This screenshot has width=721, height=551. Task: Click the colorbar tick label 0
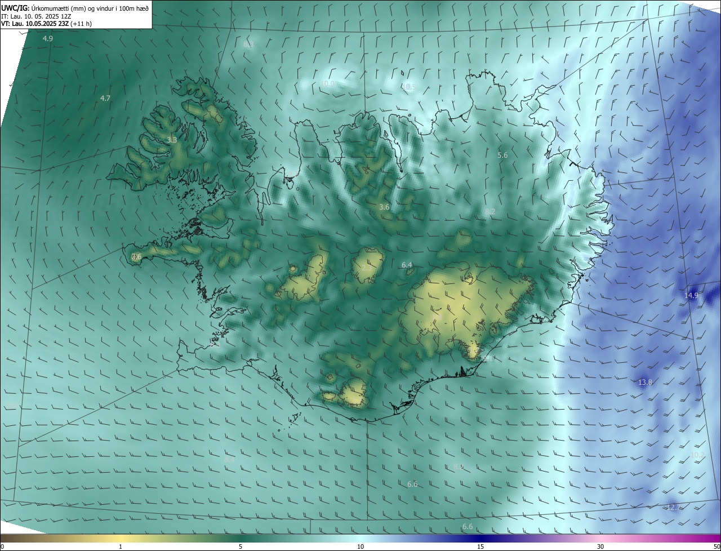[2, 546]
